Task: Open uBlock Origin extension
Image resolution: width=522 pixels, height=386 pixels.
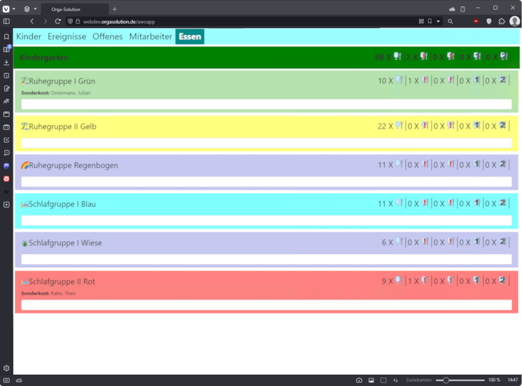Action: pos(476,21)
